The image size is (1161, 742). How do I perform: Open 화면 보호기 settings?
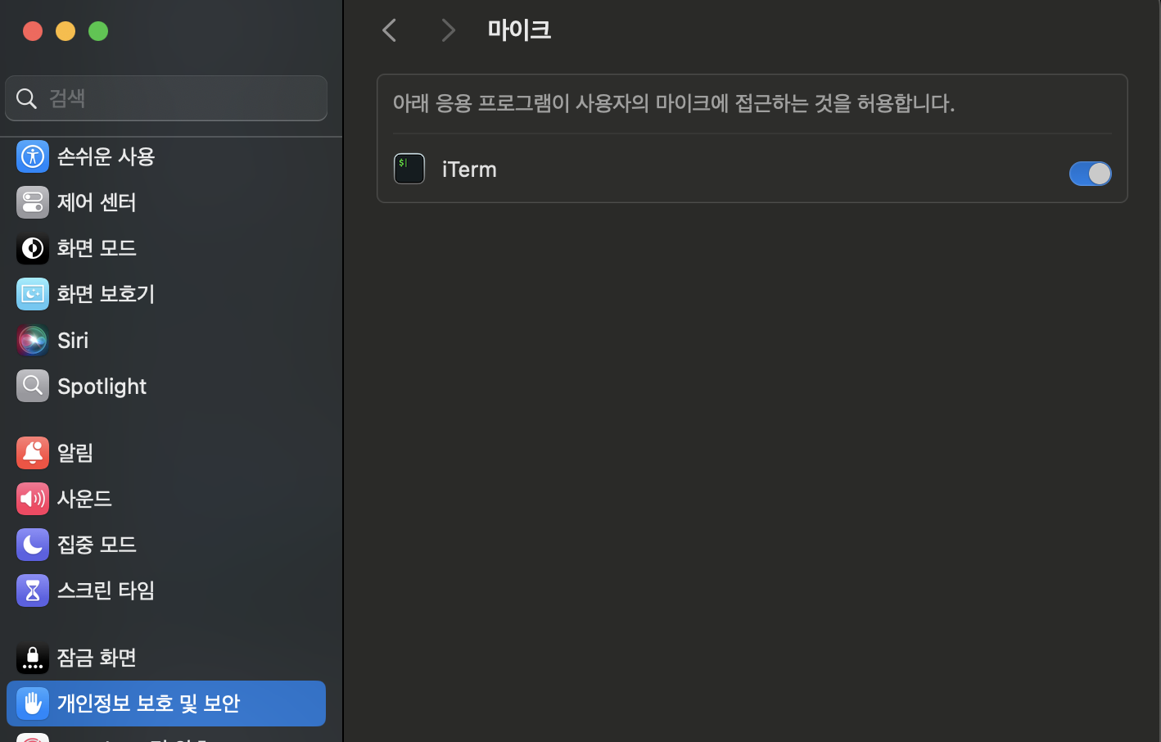[x=166, y=294]
